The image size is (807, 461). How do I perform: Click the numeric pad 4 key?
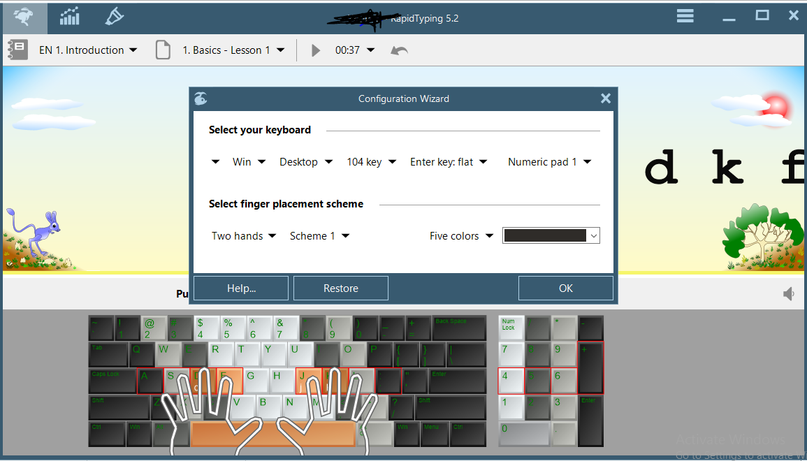pos(511,381)
